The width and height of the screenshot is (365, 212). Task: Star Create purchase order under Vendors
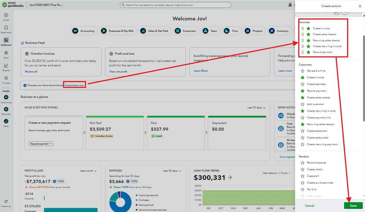(x=302, y=183)
